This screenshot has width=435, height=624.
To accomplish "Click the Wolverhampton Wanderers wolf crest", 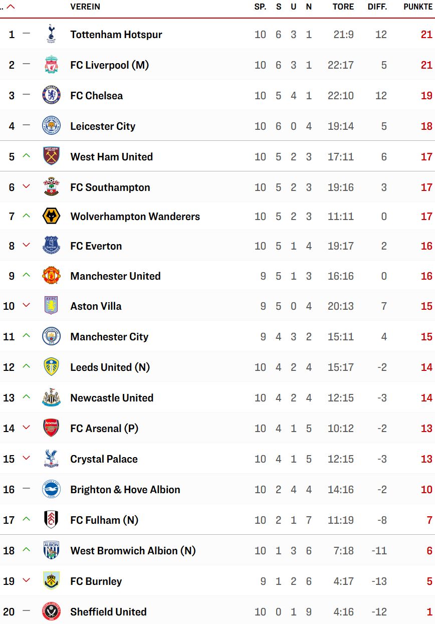I will (51, 217).
